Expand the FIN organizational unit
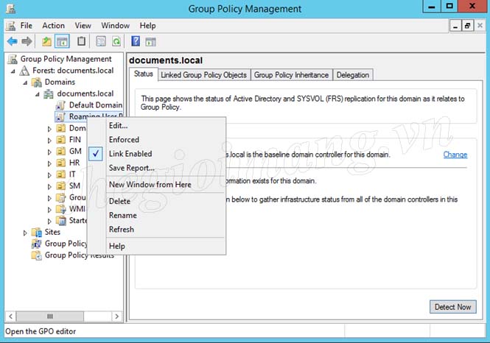Image resolution: width=490 pixels, height=343 pixels. click(x=49, y=140)
